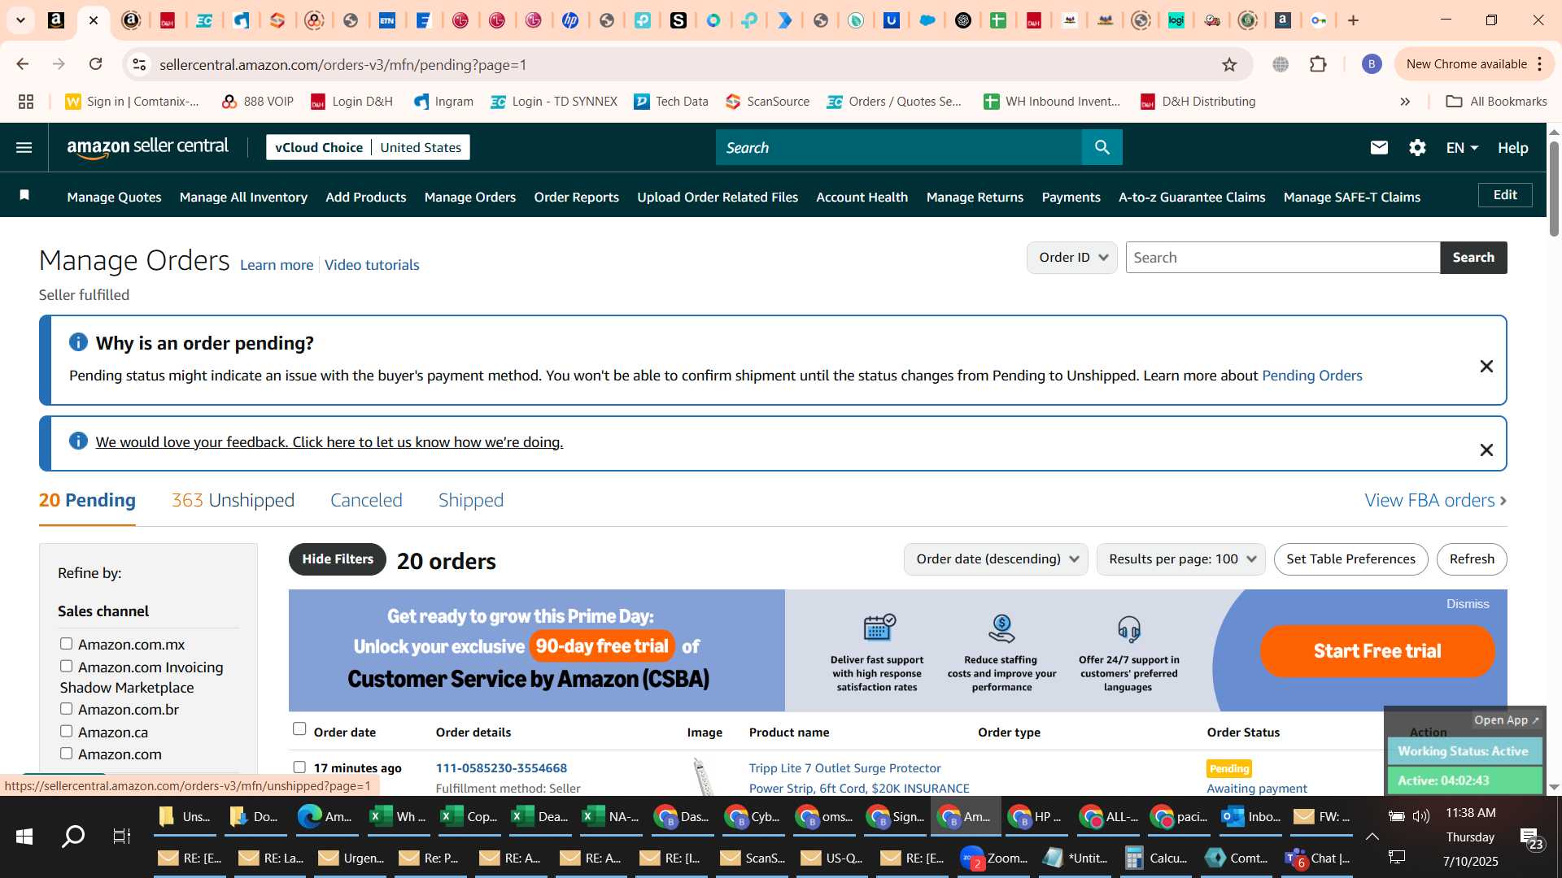This screenshot has width=1562, height=878.
Task: Click Start Free trial button
Action: pos(1377,651)
